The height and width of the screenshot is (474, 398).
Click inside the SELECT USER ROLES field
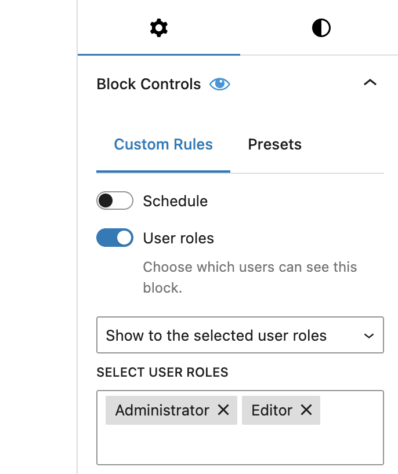(240, 446)
